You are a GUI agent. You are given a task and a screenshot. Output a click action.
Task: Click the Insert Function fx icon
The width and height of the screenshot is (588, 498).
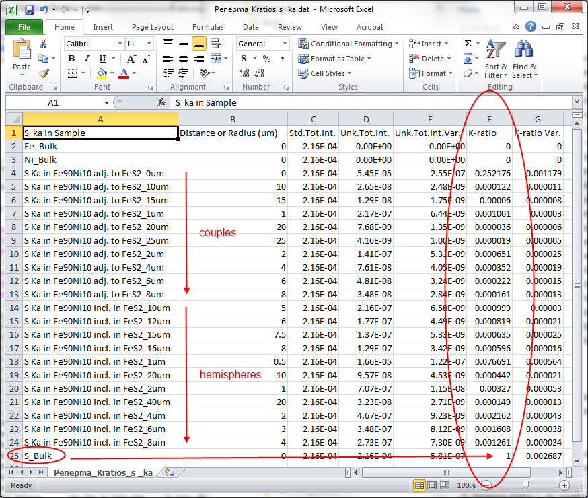(x=161, y=103)
